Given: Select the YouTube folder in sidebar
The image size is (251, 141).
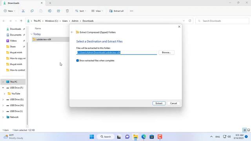Looking at the screenshot, I should [16, 94].
